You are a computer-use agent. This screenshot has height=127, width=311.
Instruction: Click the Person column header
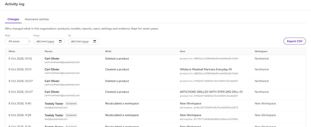click(48, 51)
